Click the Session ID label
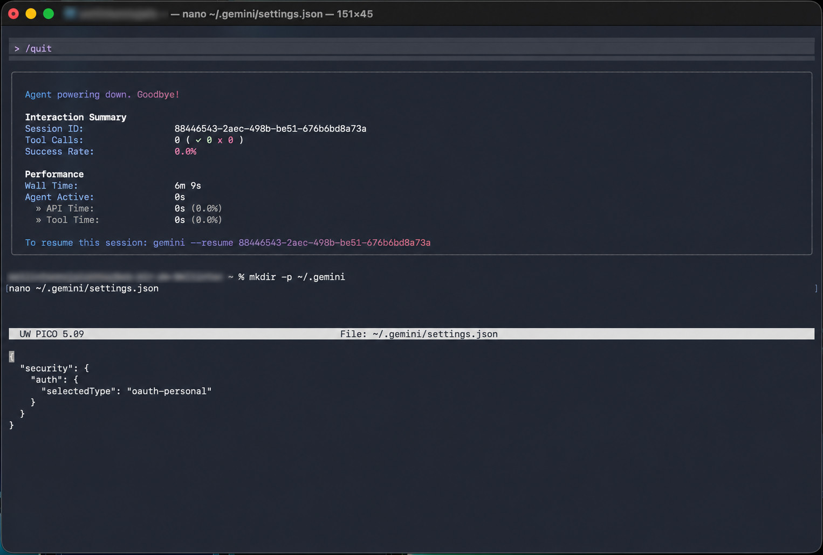 pyautogui.click(x=54, y=129)
